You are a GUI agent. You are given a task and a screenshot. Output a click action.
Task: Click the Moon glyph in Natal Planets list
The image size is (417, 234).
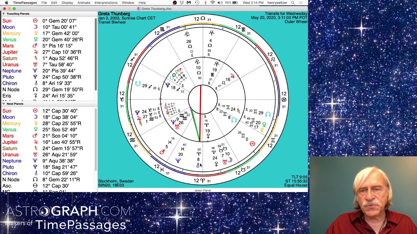(x=35, y=117)
